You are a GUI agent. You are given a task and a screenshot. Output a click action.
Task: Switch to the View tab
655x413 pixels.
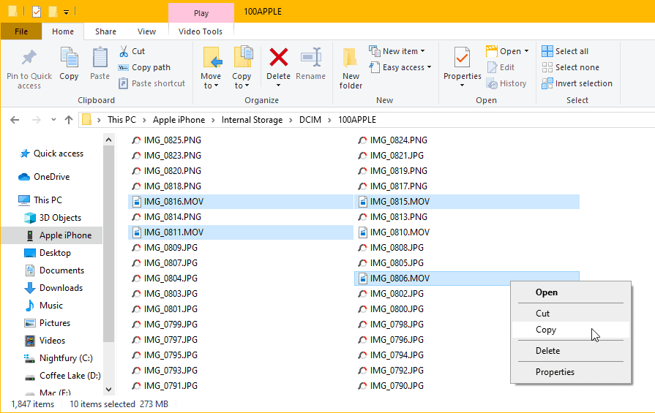pos(146,31)
